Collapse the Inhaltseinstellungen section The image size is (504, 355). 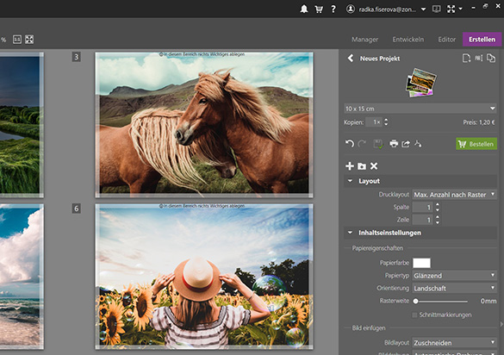click(x=350, y=233)
